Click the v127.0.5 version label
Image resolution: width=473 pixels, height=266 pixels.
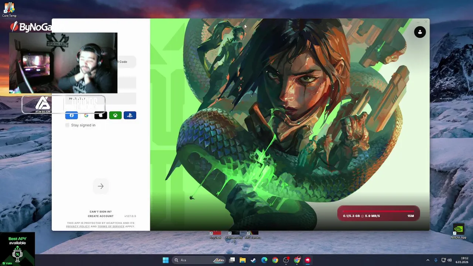point(130,216)
